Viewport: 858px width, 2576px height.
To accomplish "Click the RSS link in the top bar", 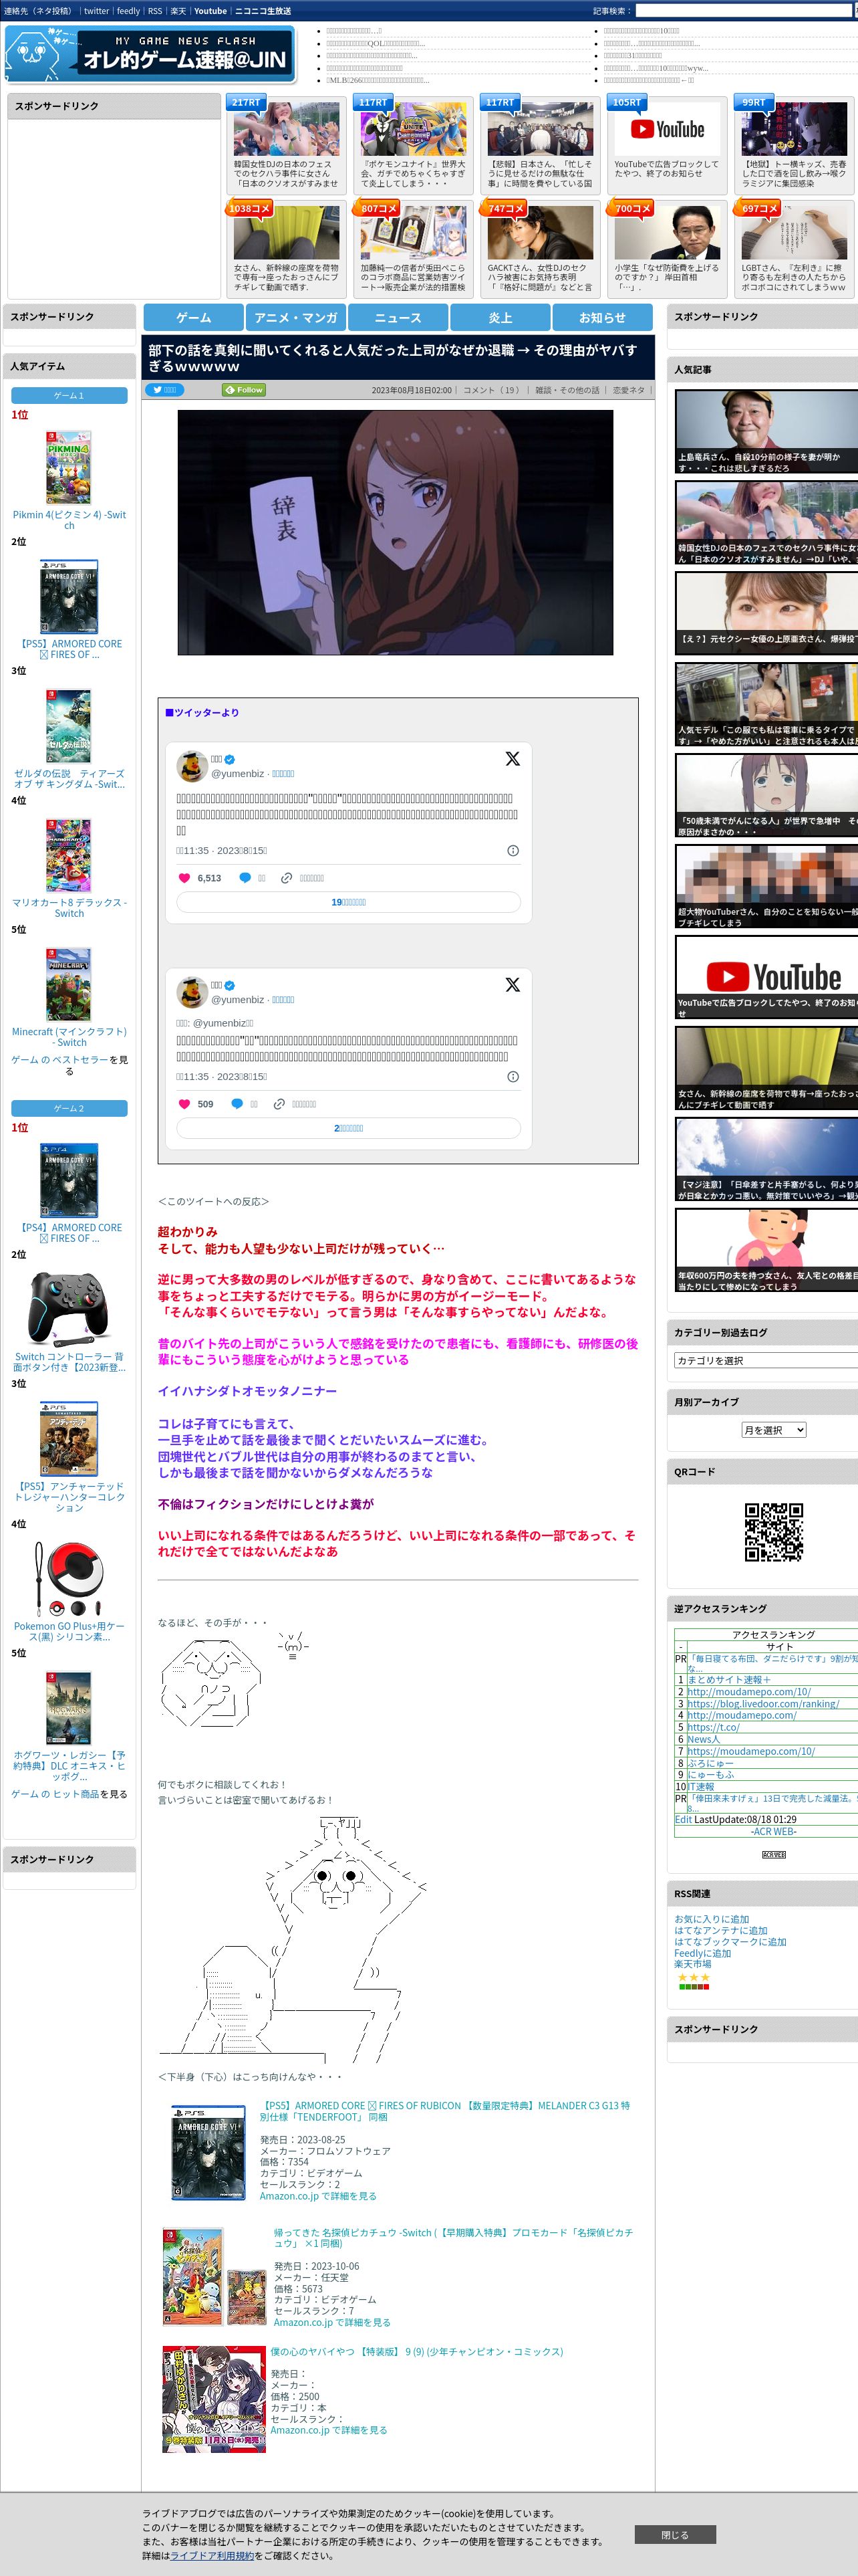I will (x=155, y=11).
